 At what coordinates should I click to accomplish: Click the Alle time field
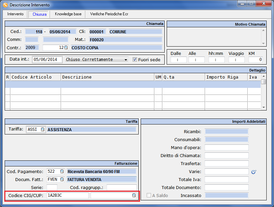pos(197,60)
